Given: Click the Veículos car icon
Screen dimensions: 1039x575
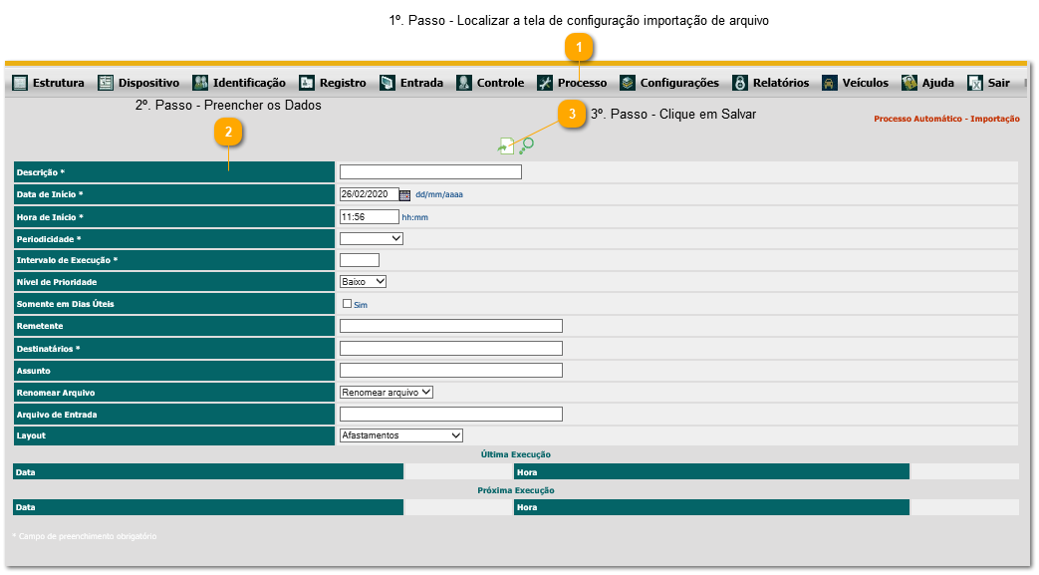Looking at the screenshot, I should coord(830,83).
